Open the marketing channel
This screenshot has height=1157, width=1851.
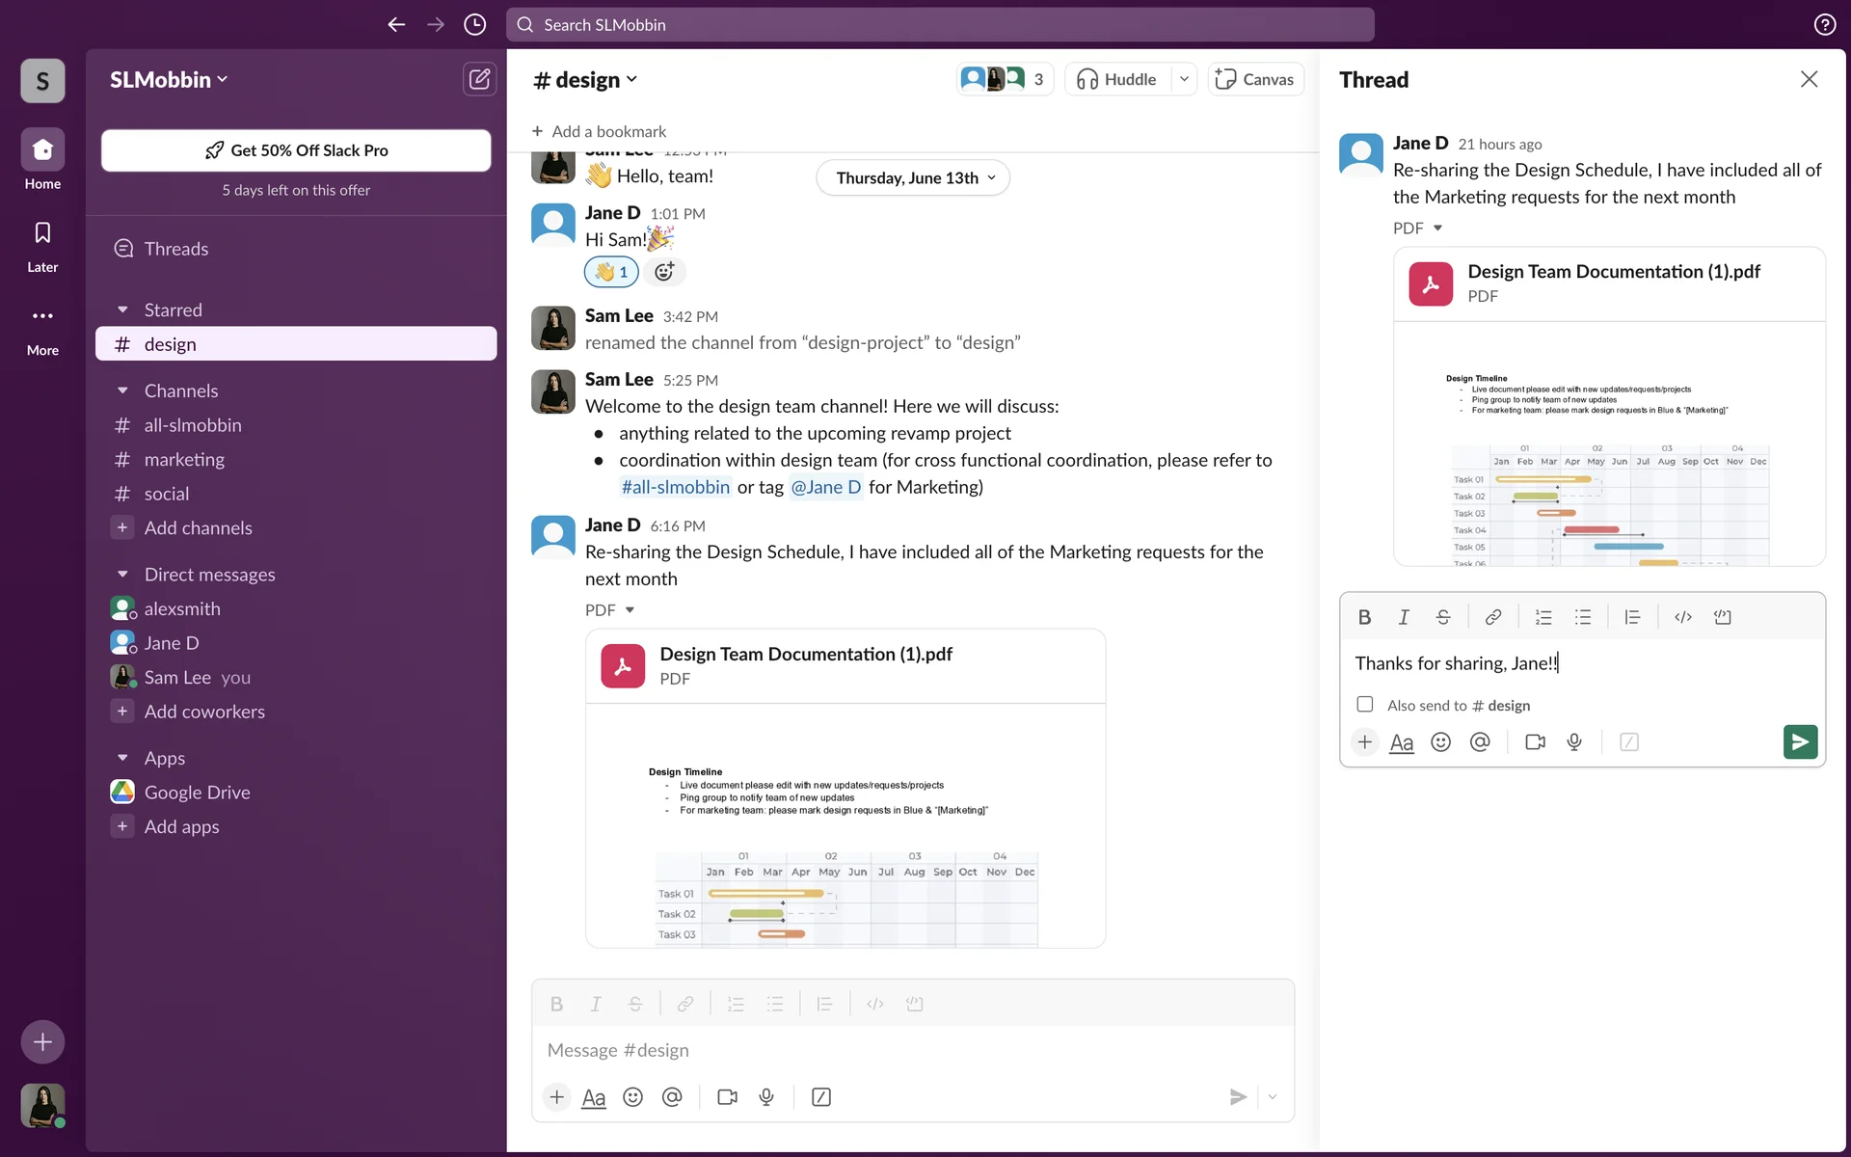click(x=184, y=459)
